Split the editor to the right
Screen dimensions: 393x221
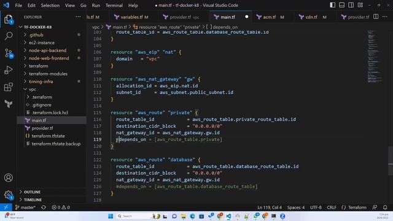(376, 17)
